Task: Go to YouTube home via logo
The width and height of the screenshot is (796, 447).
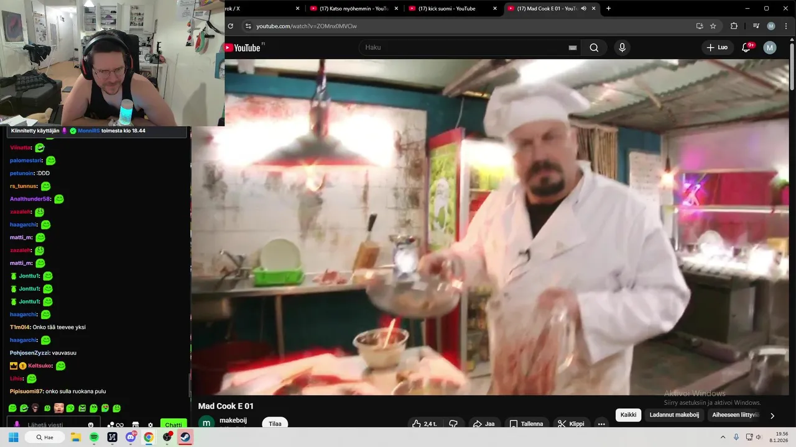Action: 243,48
